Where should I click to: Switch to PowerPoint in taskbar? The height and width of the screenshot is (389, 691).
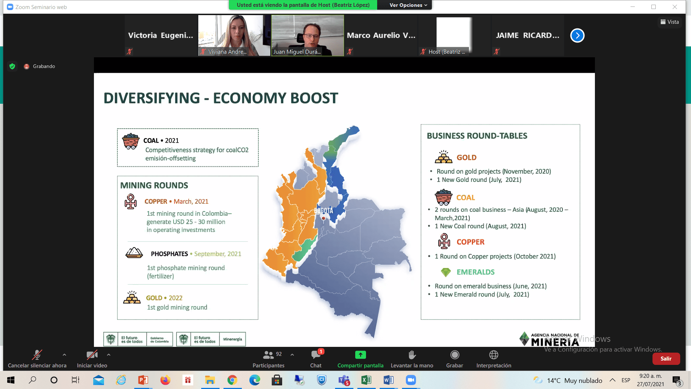[143, 380]
